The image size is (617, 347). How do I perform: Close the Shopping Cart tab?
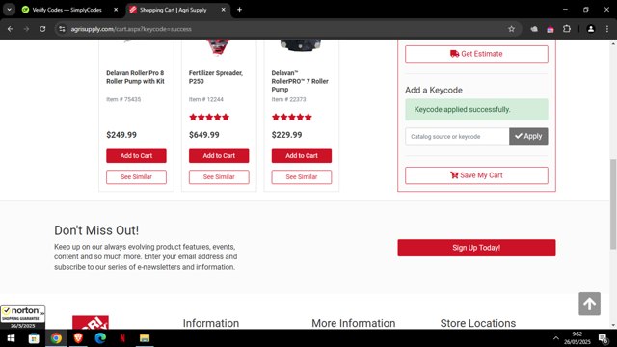pyautogui.click(x=223, y=10)
